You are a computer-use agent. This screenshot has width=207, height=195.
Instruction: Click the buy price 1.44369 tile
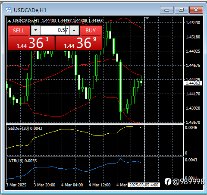[79, 43]
